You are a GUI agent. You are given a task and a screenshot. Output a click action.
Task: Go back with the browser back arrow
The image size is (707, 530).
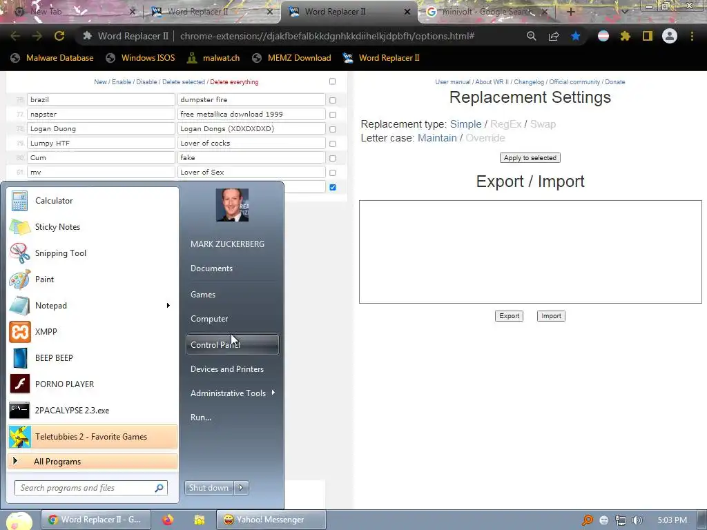[15, 36]
